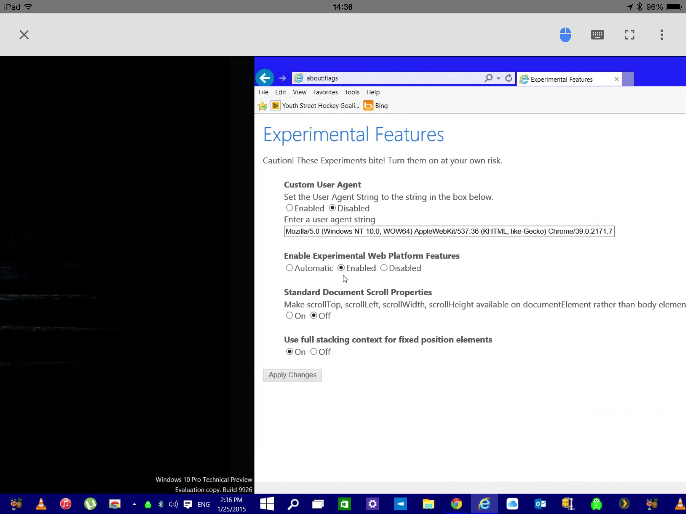Turn Off Standard Document Scroll Properties
Image resolution: width=686 pixels, height=514 pixels.
click(x=314, y=315)
